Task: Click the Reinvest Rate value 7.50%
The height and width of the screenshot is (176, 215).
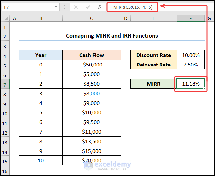Action: point(190,65)
